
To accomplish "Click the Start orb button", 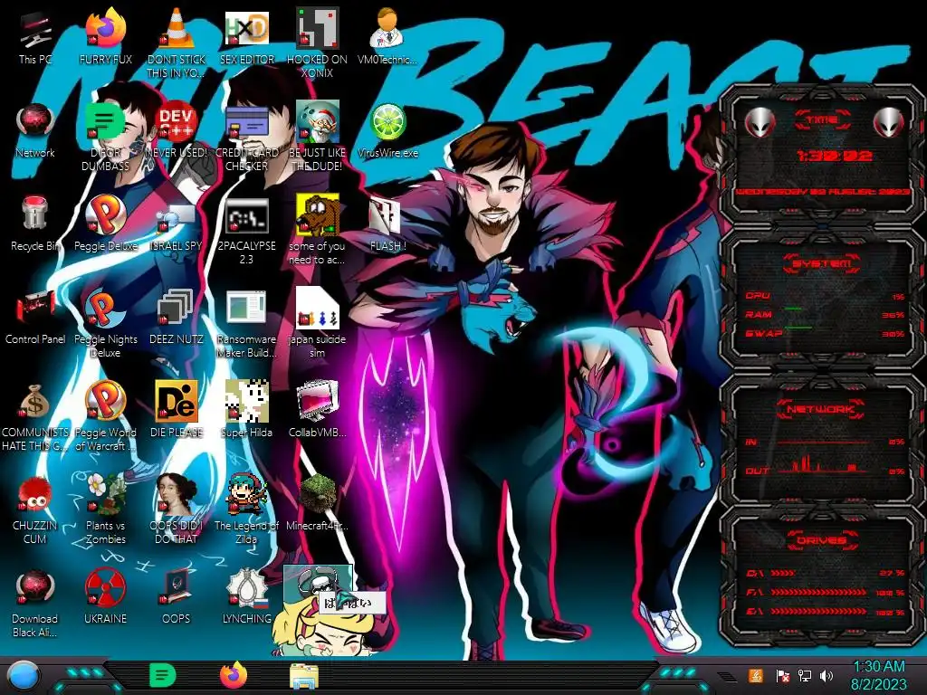I will coord(24,677).
